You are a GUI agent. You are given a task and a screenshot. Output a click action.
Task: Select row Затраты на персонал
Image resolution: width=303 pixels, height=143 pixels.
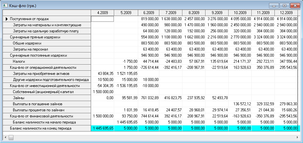pyautogui.click(x=47, y=49)
